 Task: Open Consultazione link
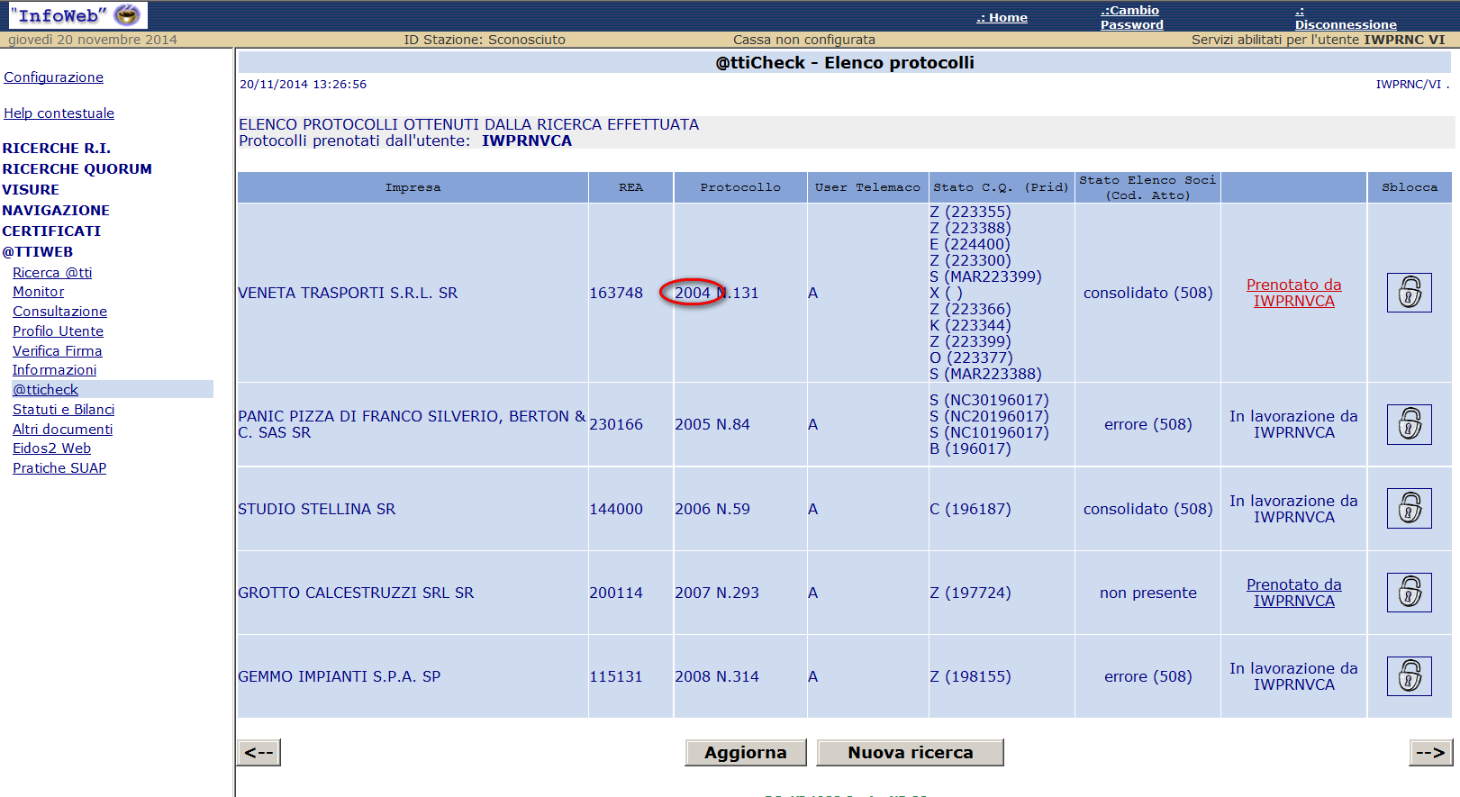pyautogui.click(x=59, y=312)
